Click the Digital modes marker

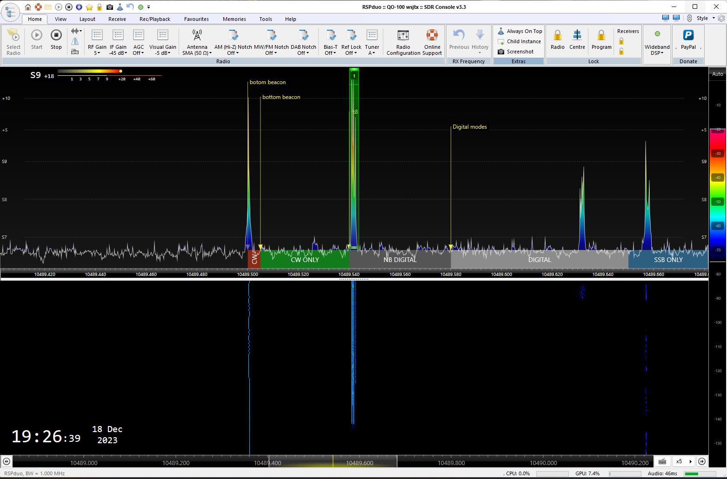(x=469, y=127)
